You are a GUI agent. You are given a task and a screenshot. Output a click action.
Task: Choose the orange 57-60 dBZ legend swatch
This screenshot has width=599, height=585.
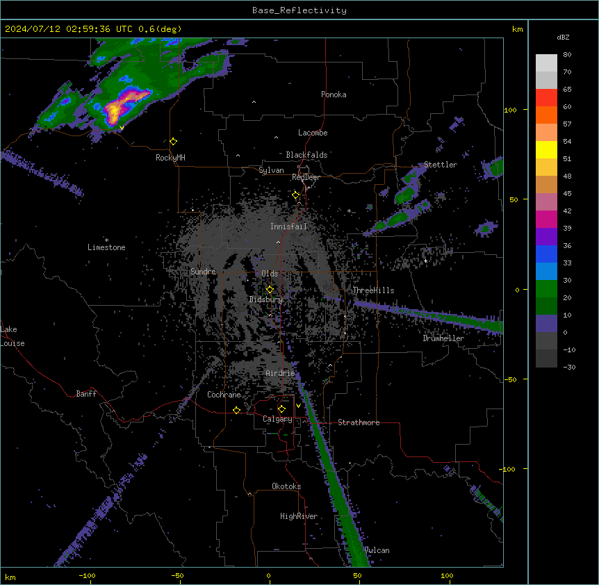point(546,115)
